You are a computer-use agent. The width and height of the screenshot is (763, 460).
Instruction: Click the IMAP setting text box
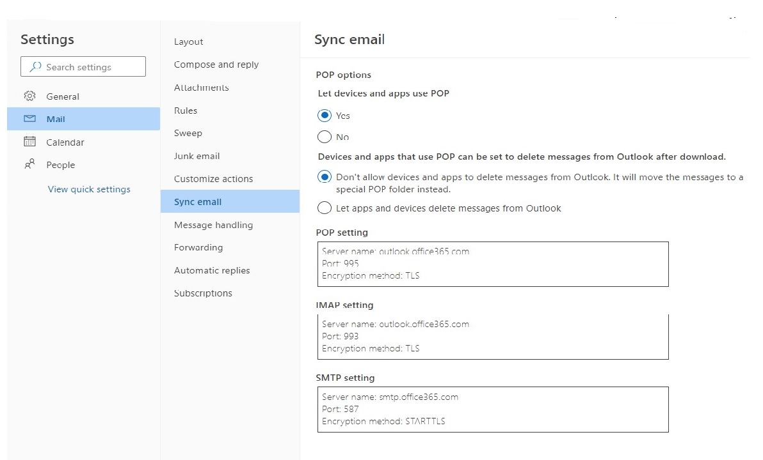pyautogui.click(x=493, y=337)
